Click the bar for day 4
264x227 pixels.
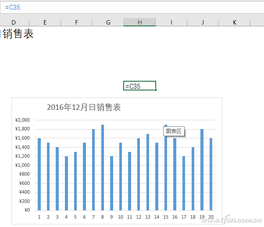pyautogui.click(x=66, y=183)
